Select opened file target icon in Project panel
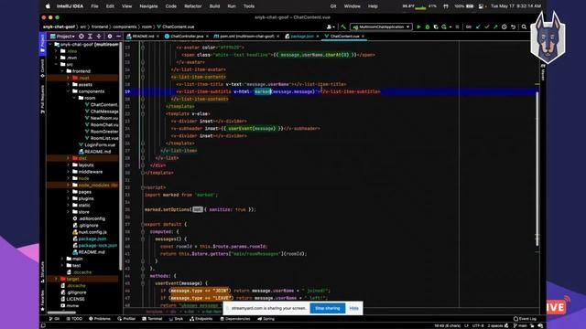The image size is (586, 329). click(81, 37)
